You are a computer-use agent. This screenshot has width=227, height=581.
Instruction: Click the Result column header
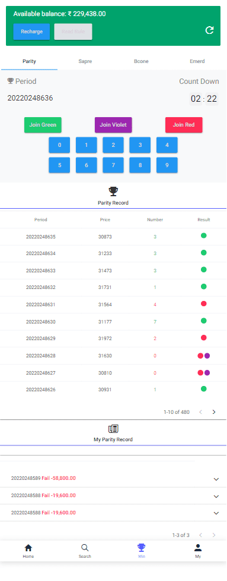pyautogui.click(x=204, y=219)
